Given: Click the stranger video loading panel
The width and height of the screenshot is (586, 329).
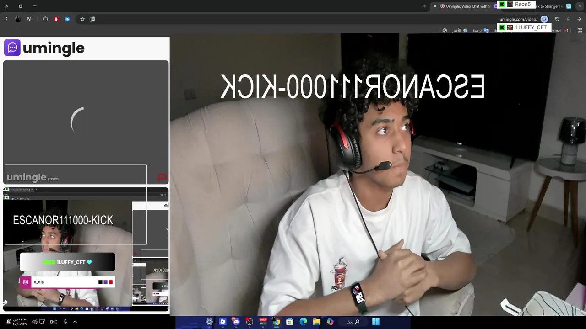Looking at the screenshot, I should click(x=86, y=122).
